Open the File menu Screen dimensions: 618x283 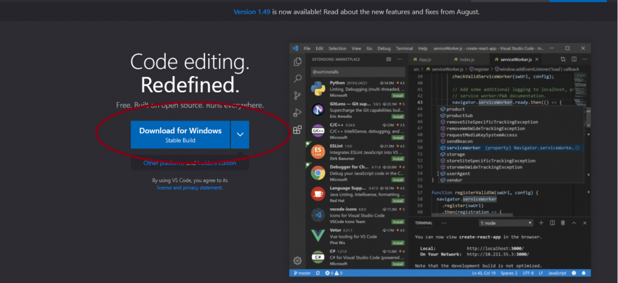click(307, 48)
